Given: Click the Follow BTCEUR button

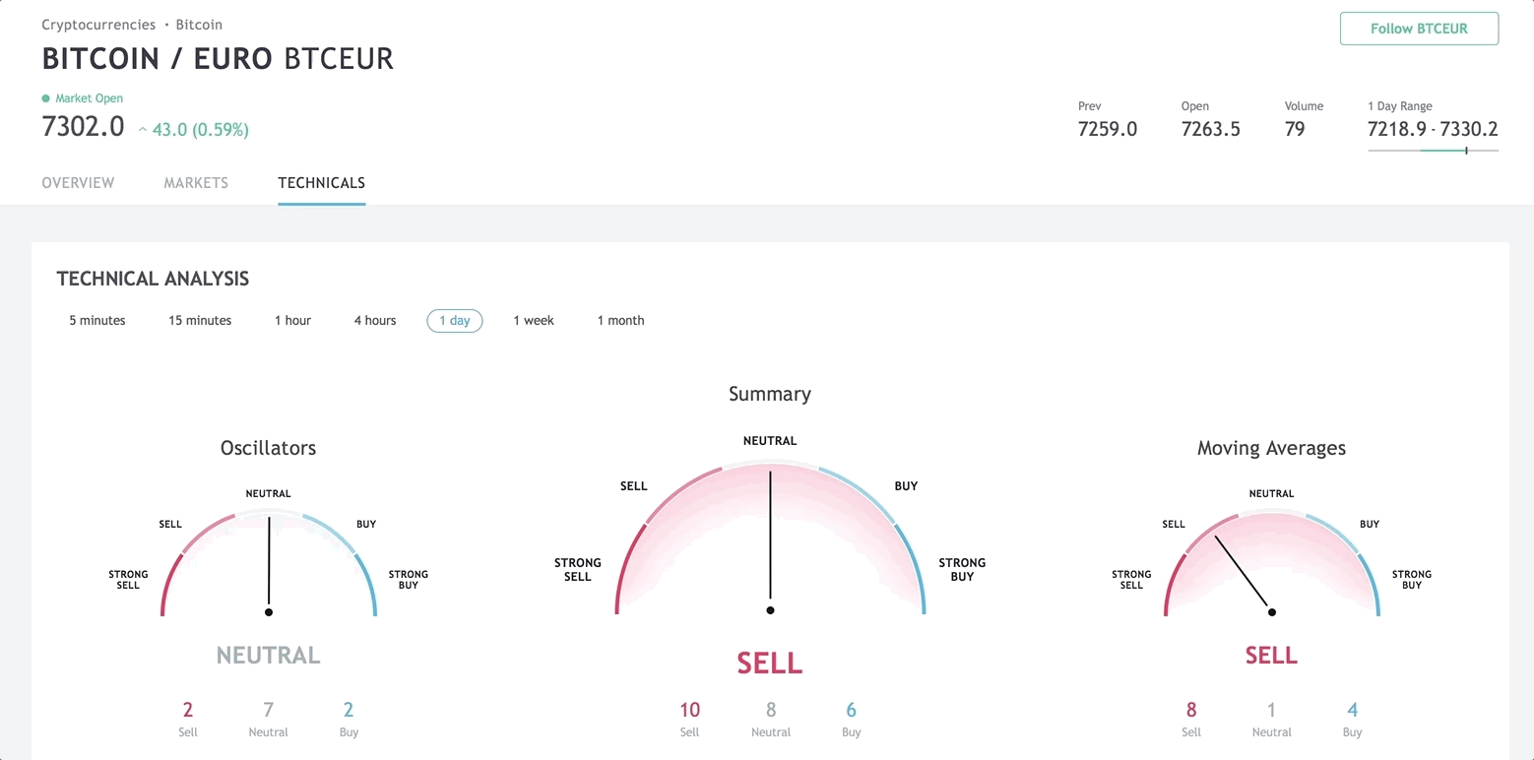Looking at the screenshot, I should tap(1419, 29).
